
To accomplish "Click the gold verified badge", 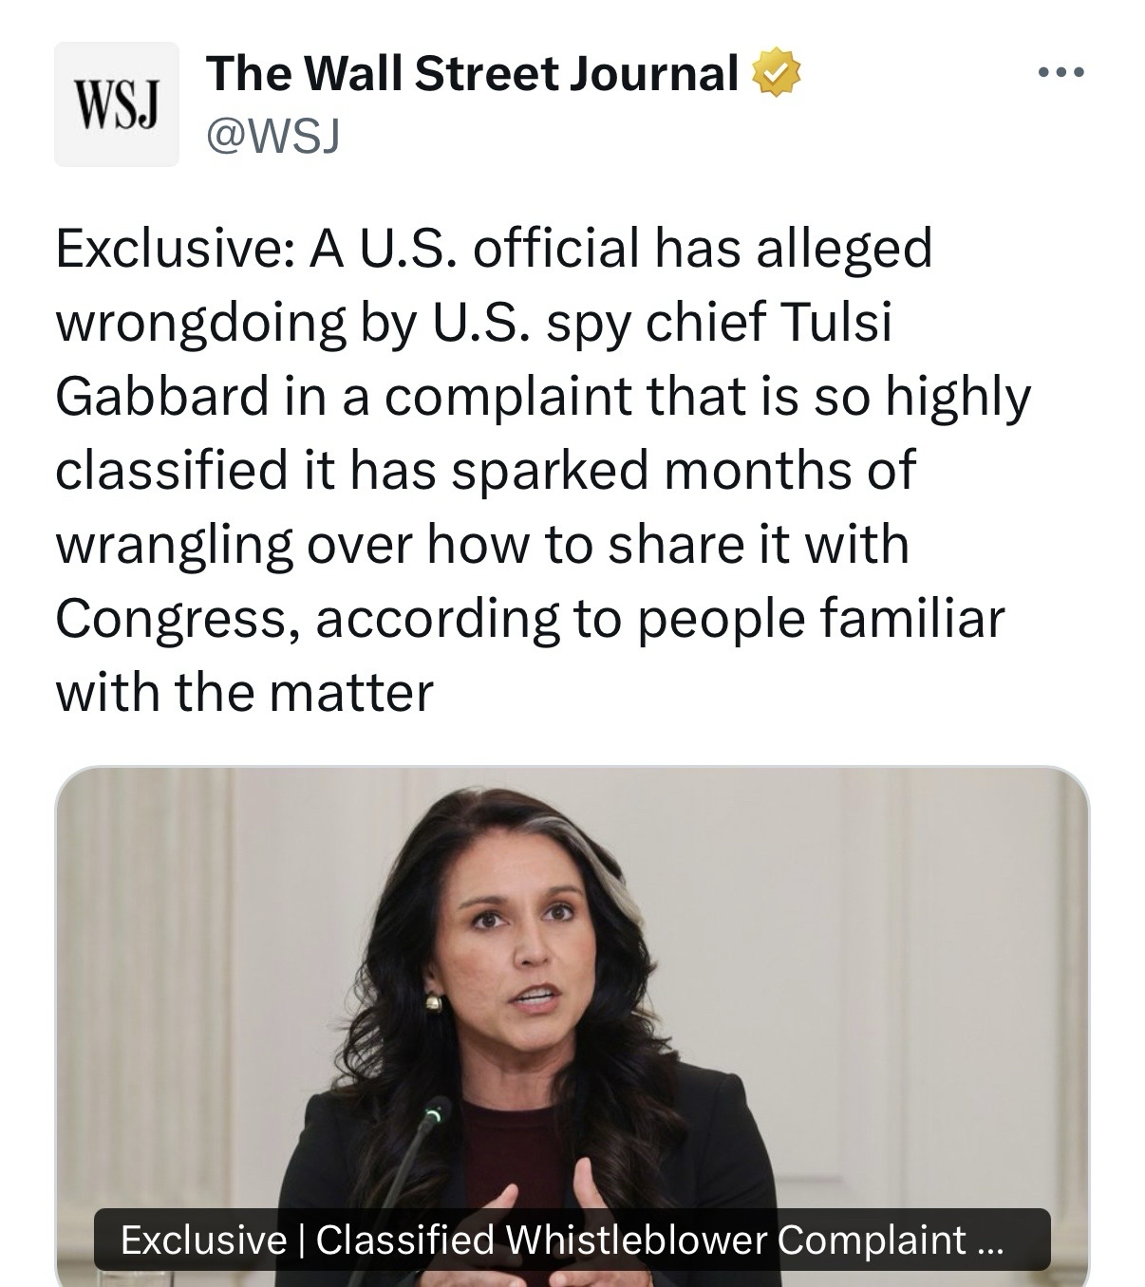I will click(x=777, y=75).
